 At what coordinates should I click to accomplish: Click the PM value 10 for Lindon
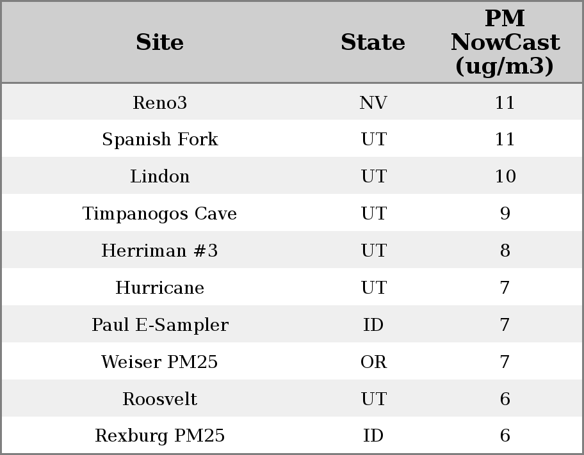click(505, 177)
